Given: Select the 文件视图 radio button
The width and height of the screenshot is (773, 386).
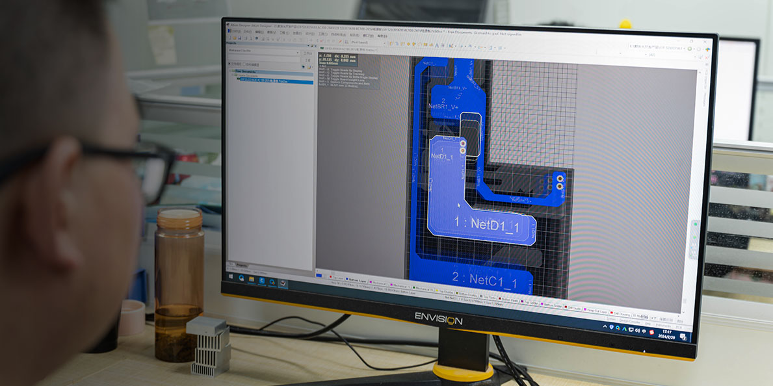Looking at the screenshot, I should tap(235, 64).
